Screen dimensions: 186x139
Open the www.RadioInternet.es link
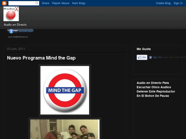pyautogui.click(x=18, y=37)
